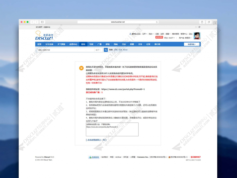Open the 快捷导航 quick navigation dropdown
237x178 pixels.
pyautogui.click(x=192, y=44)
